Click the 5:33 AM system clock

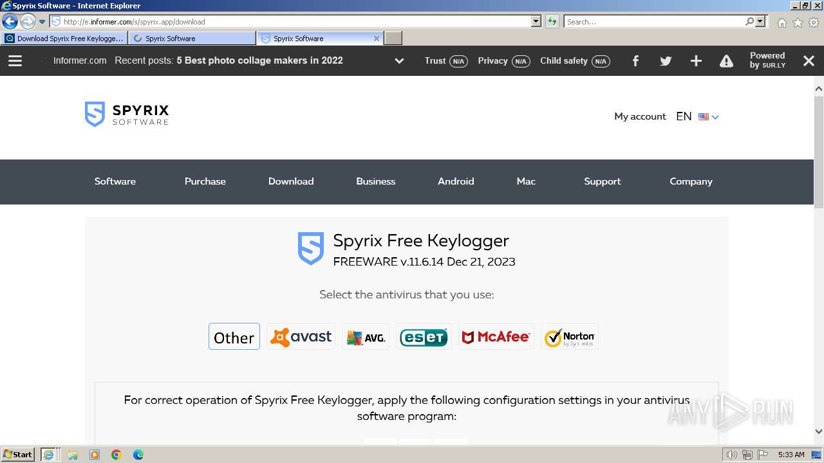(791, 455)
